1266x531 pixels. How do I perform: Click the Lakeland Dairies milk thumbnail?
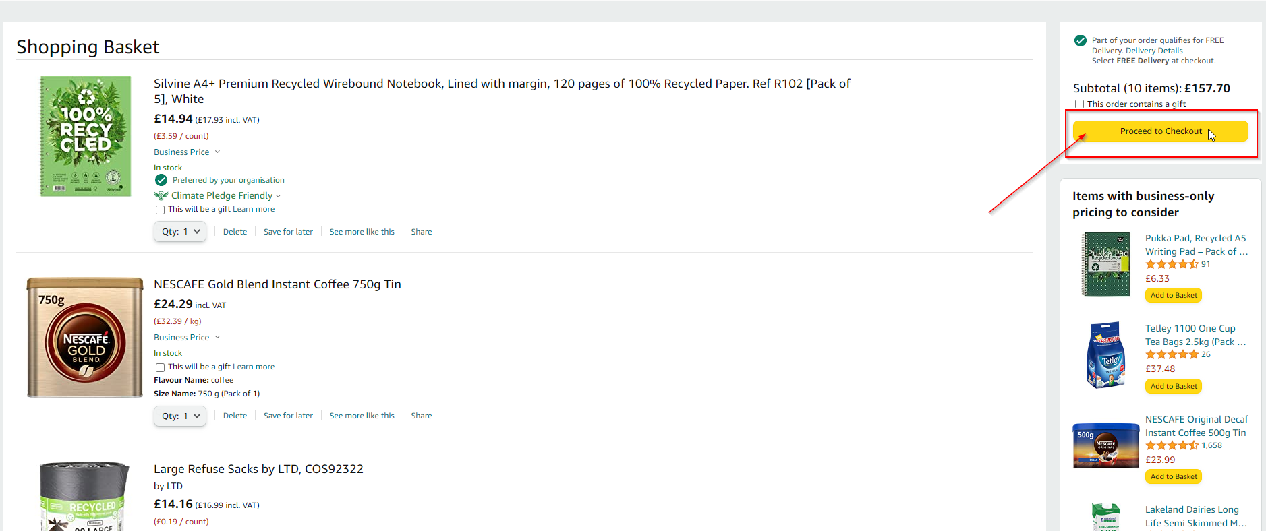(x=1106, y=518)
